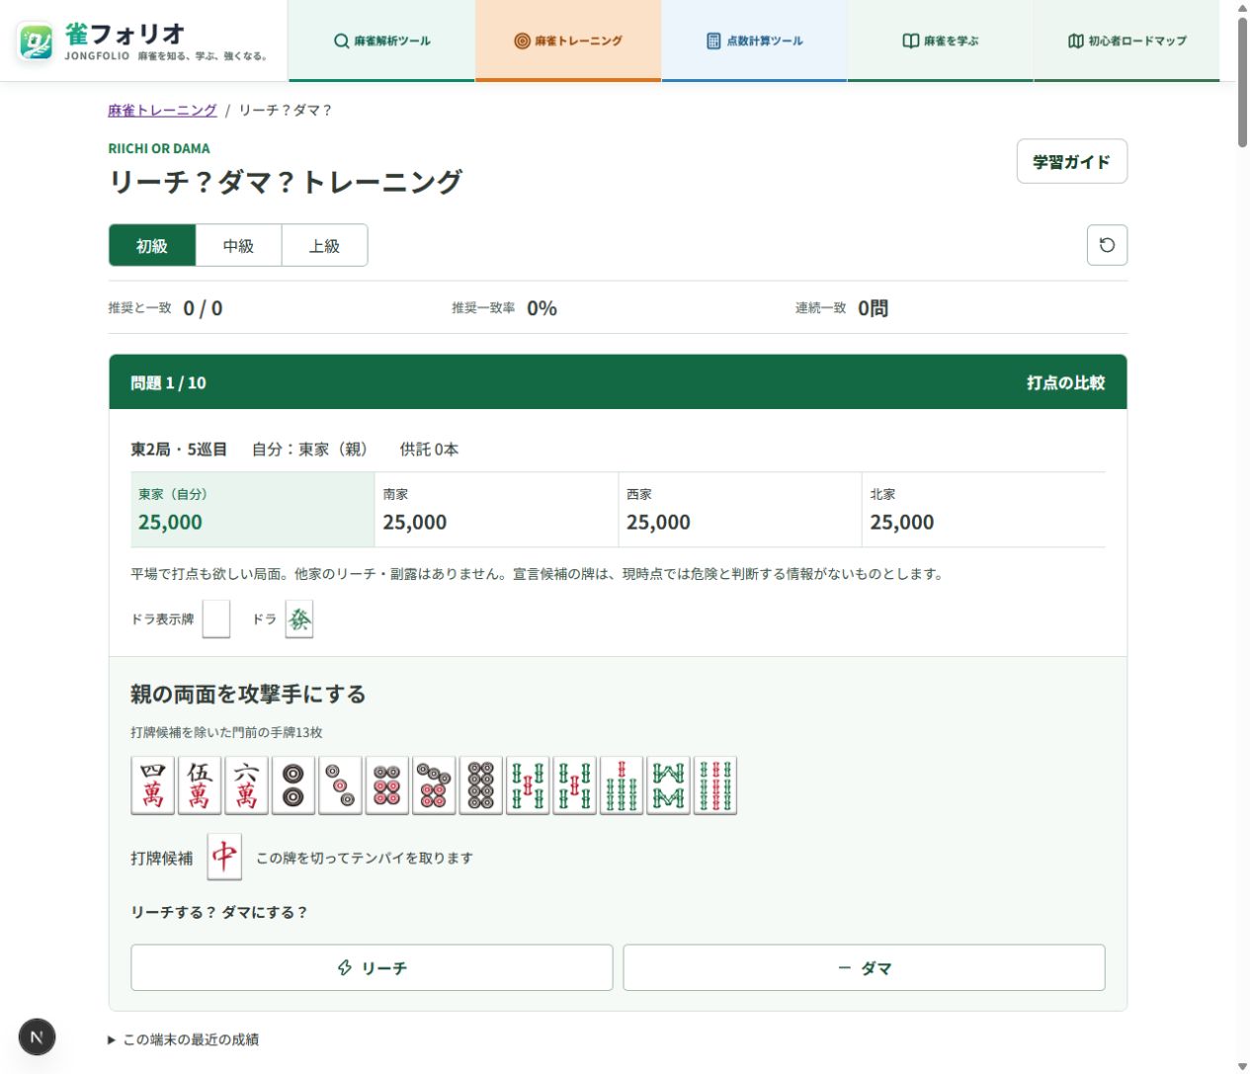1250x1074 pixels.
Task: Select the 初級 difficulty level
Action: [152, 245]
